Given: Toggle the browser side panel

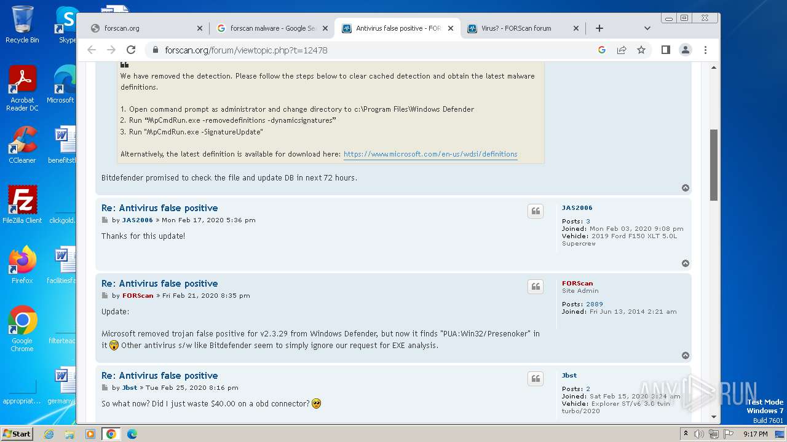Looking at the screenshot, I should tap(665, 50).
